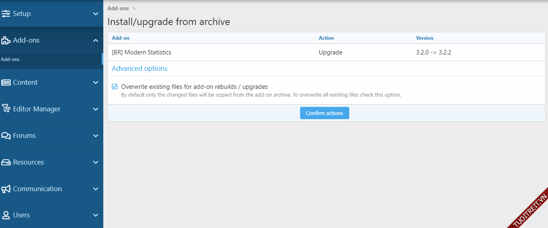The image size is (548, 228).
Task: Expand the Forums section chevron
Action: [96, 135]
